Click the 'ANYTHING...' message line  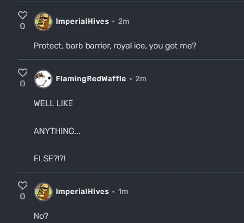(57, 131)
